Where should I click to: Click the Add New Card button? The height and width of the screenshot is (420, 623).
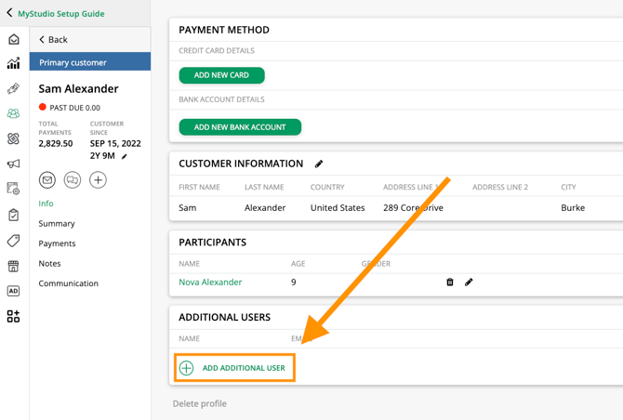(x=221, y=75)
